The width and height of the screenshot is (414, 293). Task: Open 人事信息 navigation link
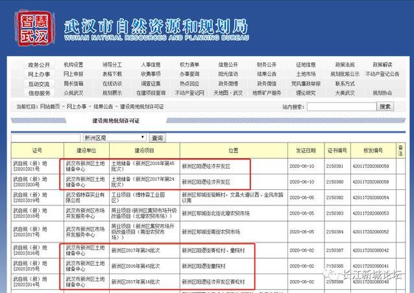pyautogui.click(x=151, y=65)
